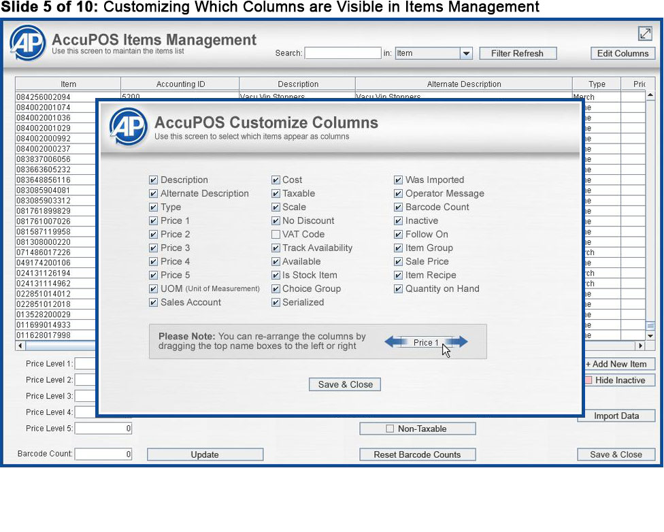Uncheck the Description column checkbox
The height and width of the screenshot is (532, 664).
click(153, 180)
